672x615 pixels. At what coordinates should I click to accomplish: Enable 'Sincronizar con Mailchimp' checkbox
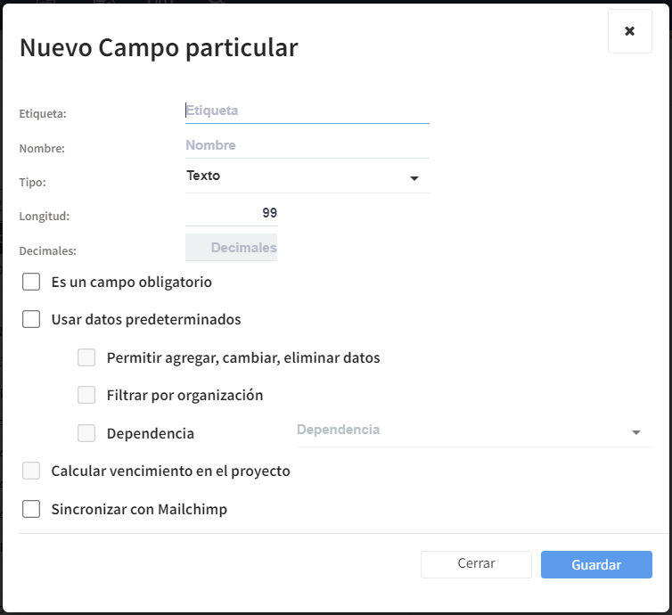tap(32, 510)
